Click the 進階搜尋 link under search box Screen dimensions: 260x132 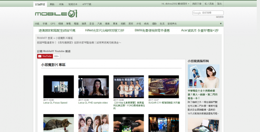(220, 17)
